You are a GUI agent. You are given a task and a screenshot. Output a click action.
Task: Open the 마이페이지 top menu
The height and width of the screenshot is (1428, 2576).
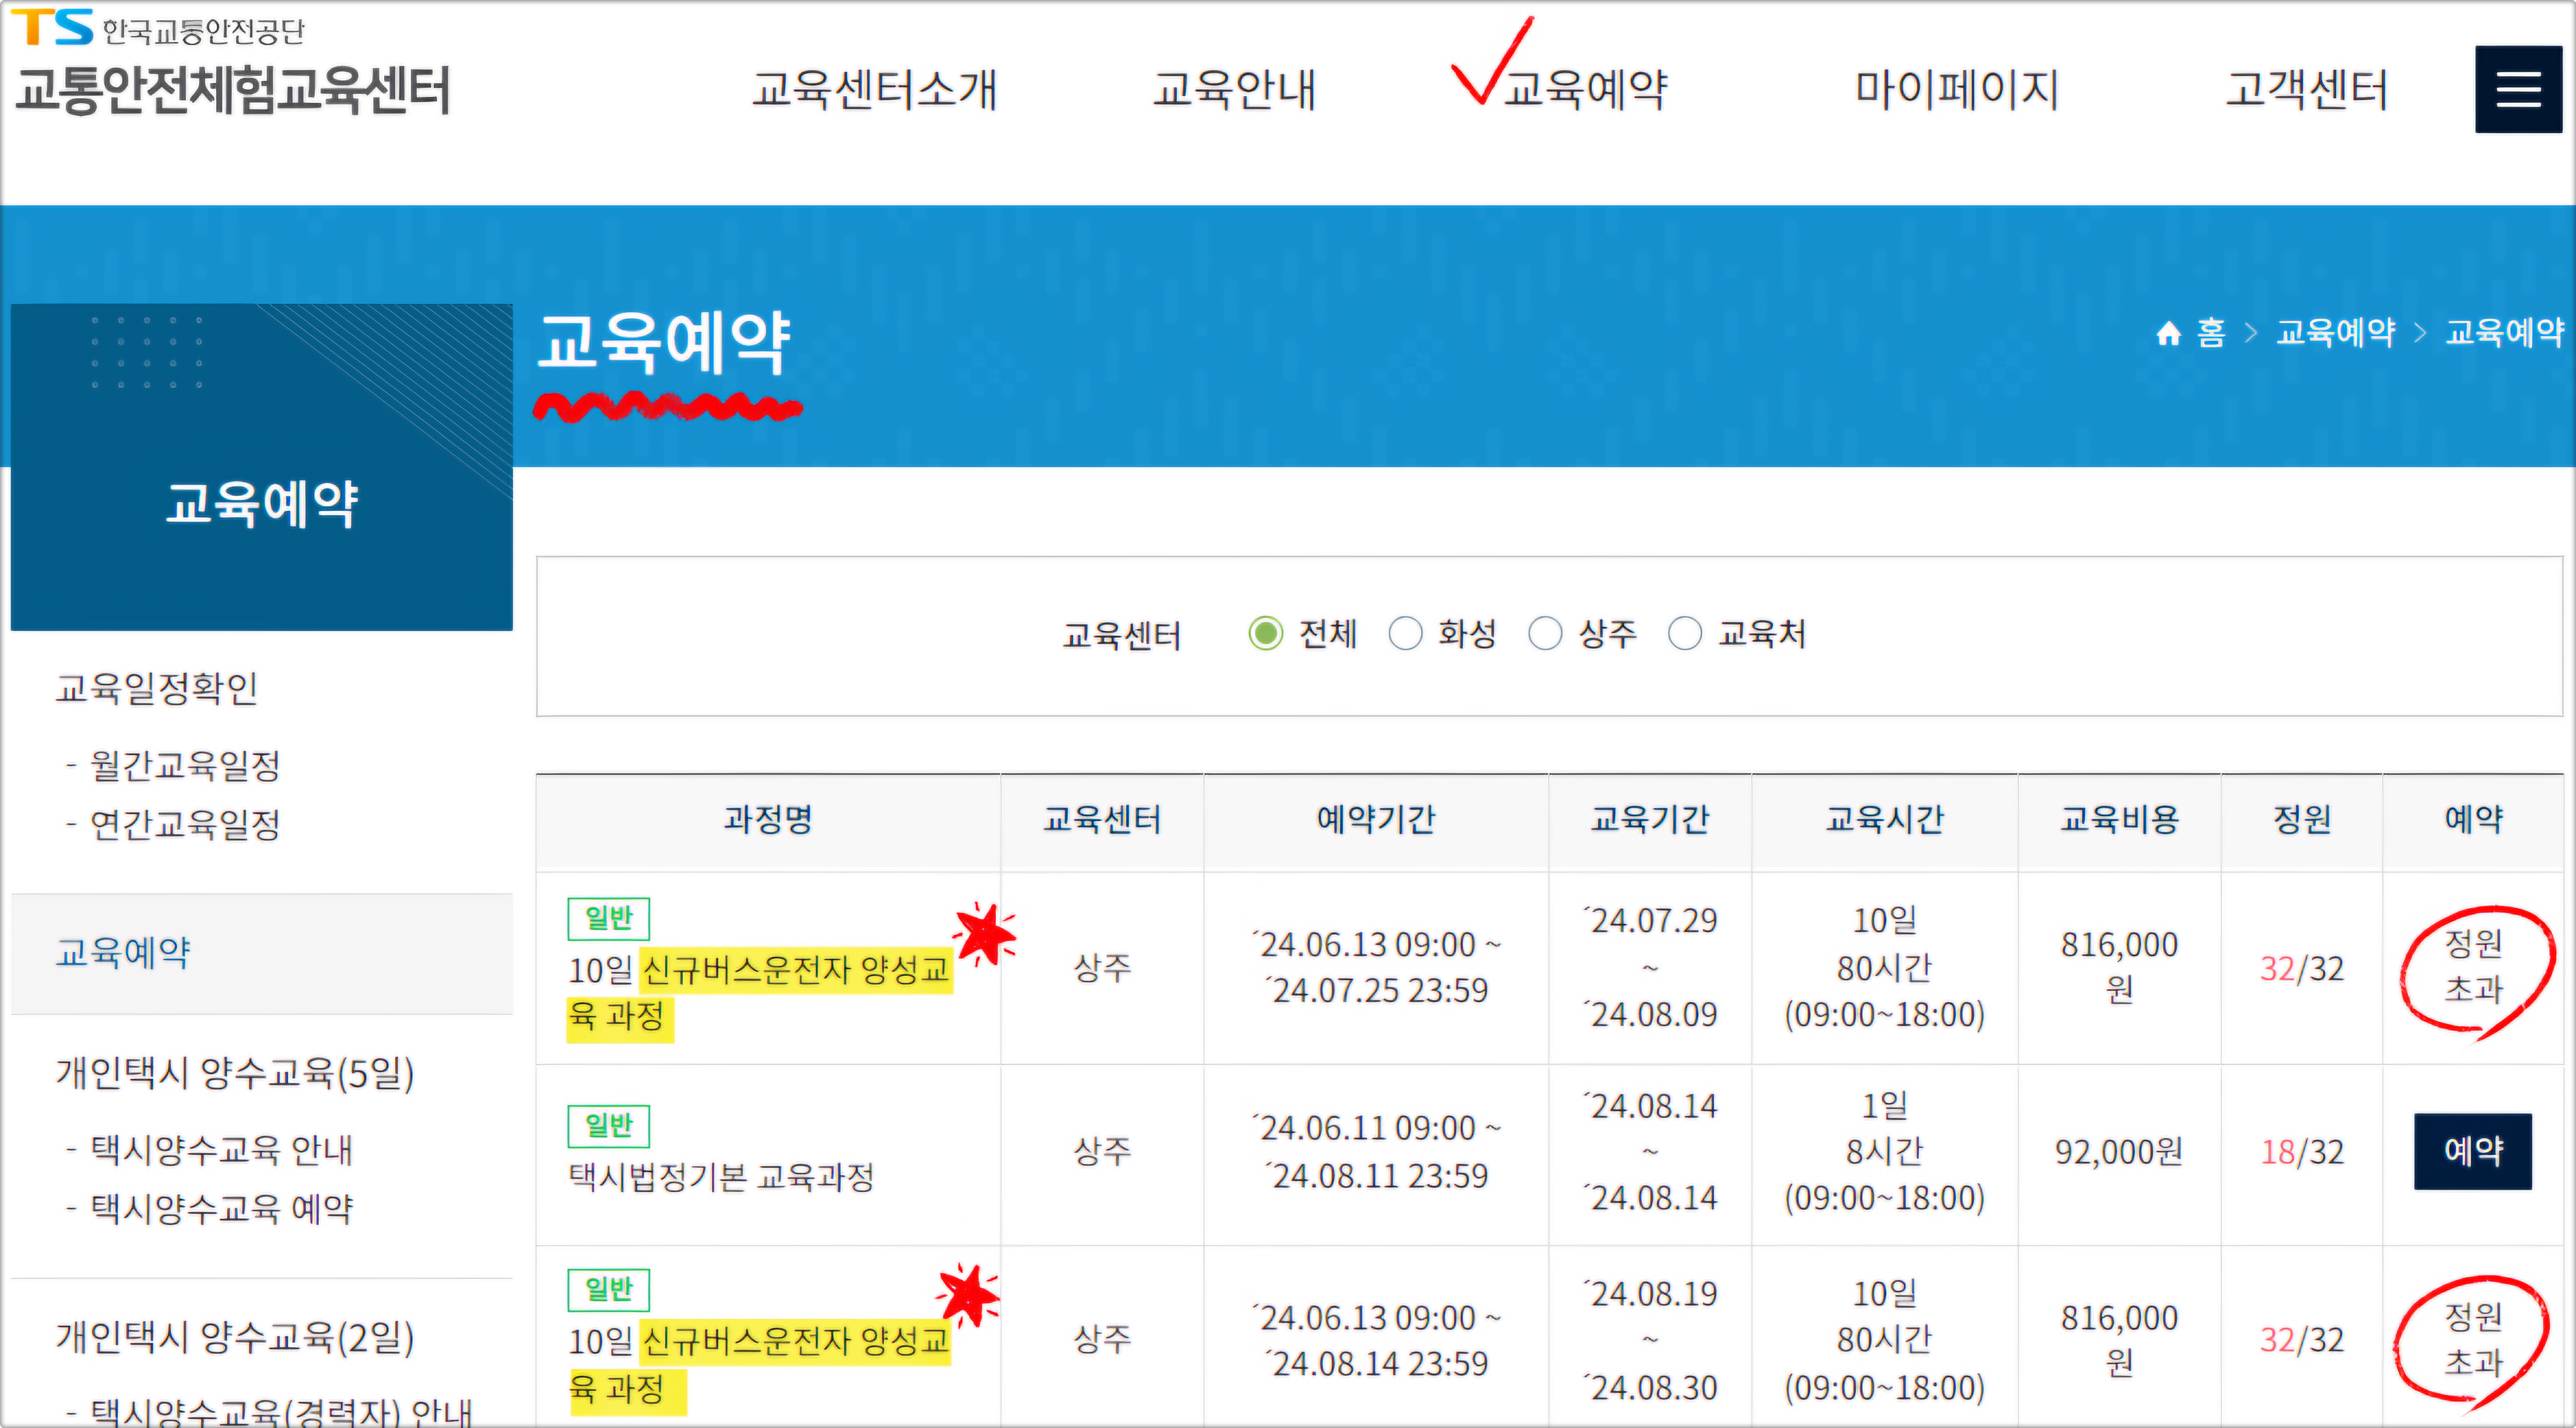(1957, 89)
